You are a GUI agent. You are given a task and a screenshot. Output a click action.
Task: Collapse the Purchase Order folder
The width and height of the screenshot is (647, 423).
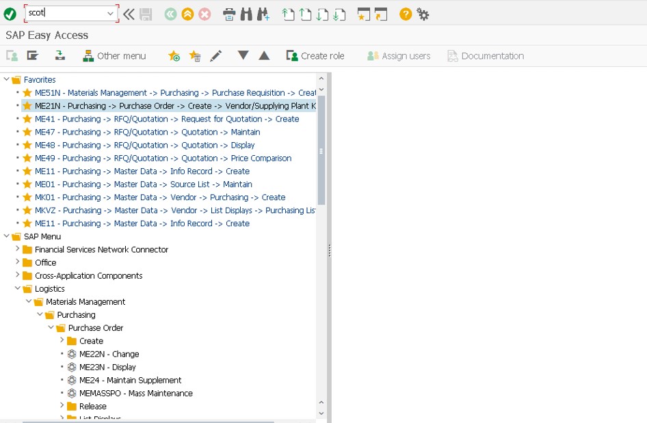(51, 327)
